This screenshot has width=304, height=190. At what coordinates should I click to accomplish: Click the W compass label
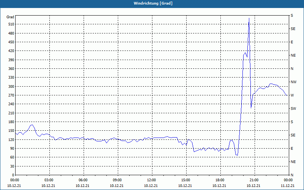tap(292, 95)
